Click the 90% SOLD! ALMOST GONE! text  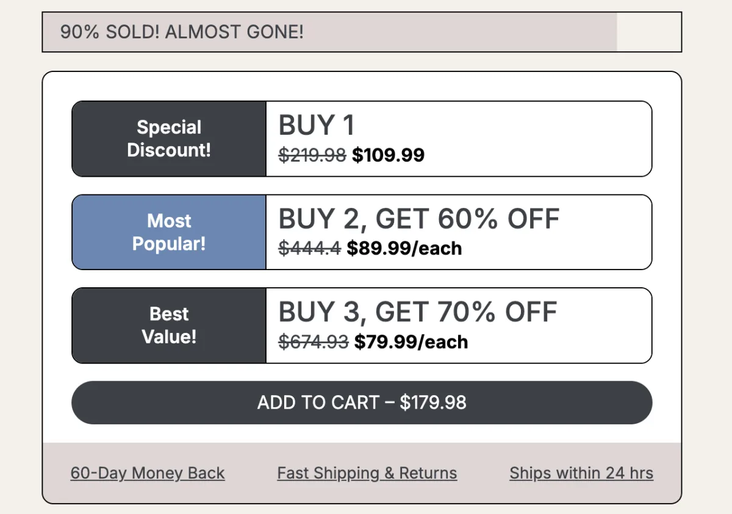tap(182, 32)
